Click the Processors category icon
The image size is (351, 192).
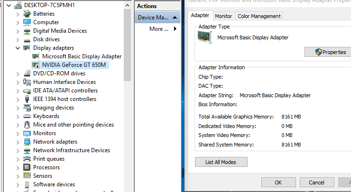pyautogui.click(x=27, y=167)
